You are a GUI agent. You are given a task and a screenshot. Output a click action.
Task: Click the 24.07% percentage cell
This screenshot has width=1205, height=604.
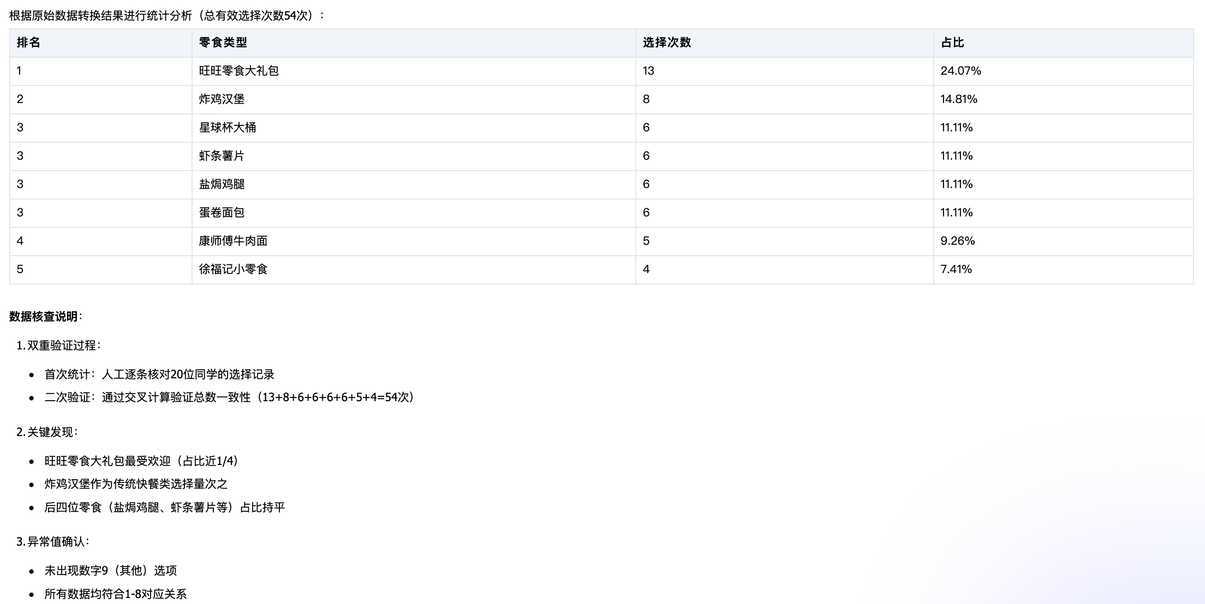tap(961, 71)
